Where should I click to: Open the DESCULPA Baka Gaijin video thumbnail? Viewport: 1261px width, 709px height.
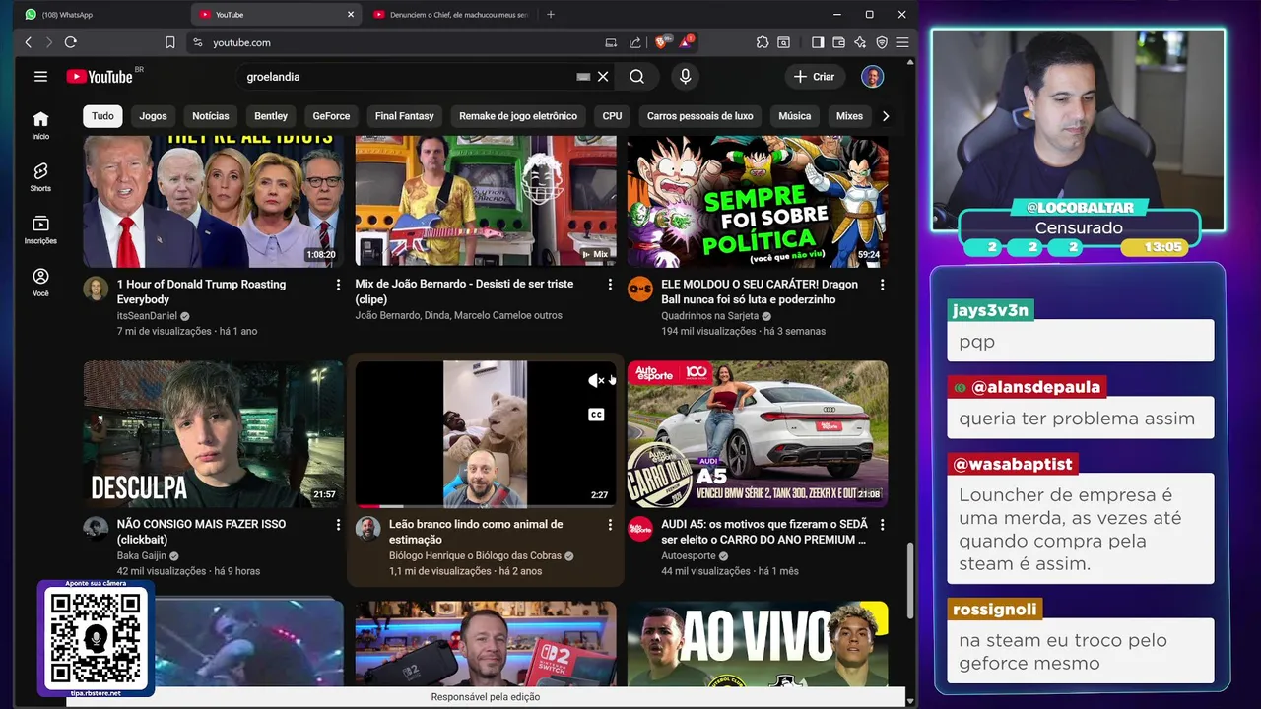(213, 434)
